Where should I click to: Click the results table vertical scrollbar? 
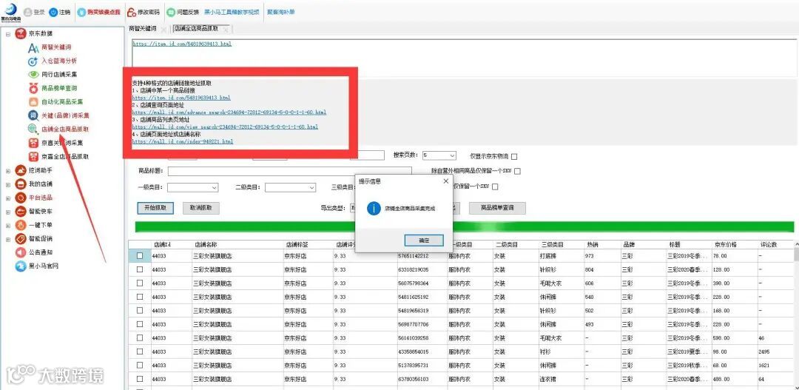(796, 315)
